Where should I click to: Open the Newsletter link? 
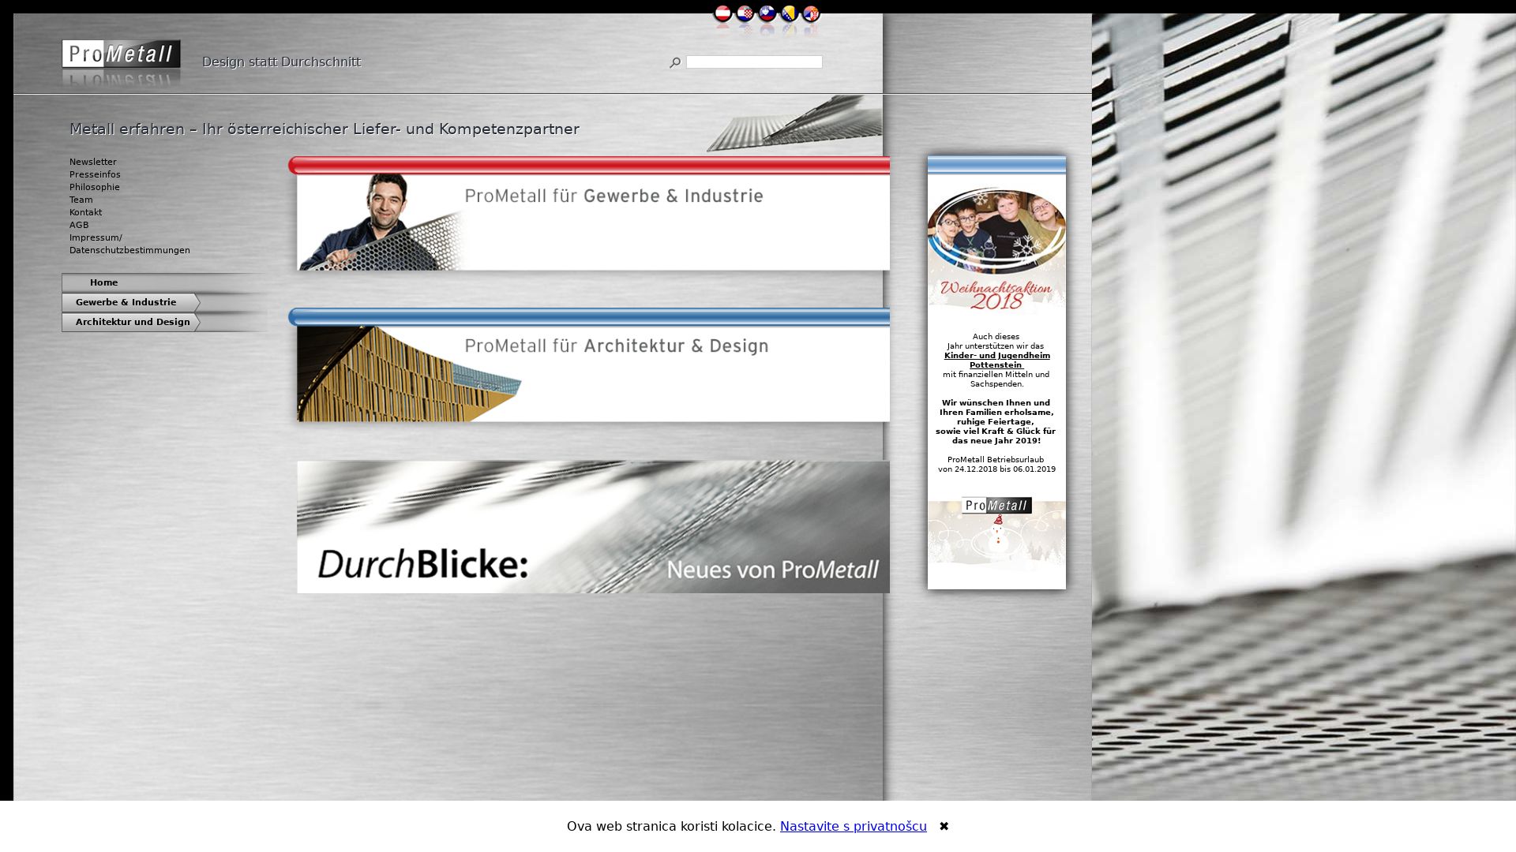pyautogui.click(x=92, y=162)
